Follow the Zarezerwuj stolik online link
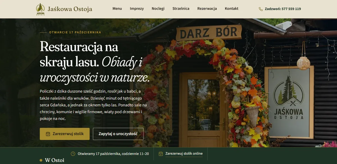This screenshot has height=164, width=337. (184, 154)
